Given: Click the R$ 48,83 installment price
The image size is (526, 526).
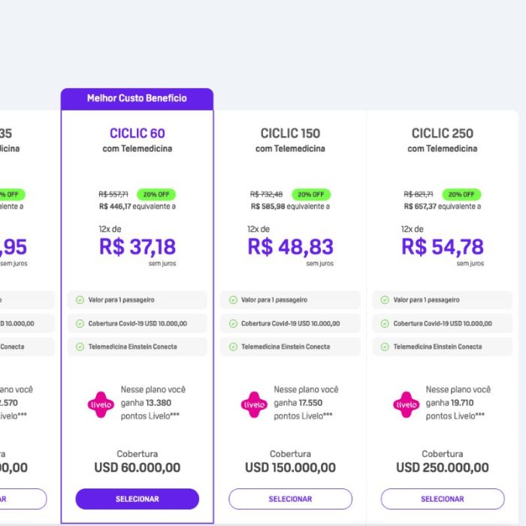Looking at the screenshot, I should (x=291, y=247).
